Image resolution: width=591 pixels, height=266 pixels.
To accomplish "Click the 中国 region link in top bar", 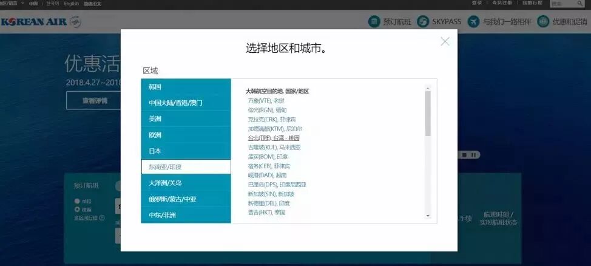I will pyautogui.click(x=33, y=4).
